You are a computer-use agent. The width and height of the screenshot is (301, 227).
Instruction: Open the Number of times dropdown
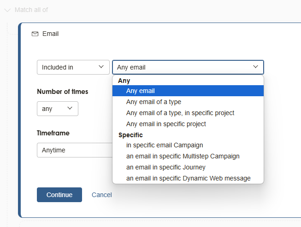(x=57, y=109)
